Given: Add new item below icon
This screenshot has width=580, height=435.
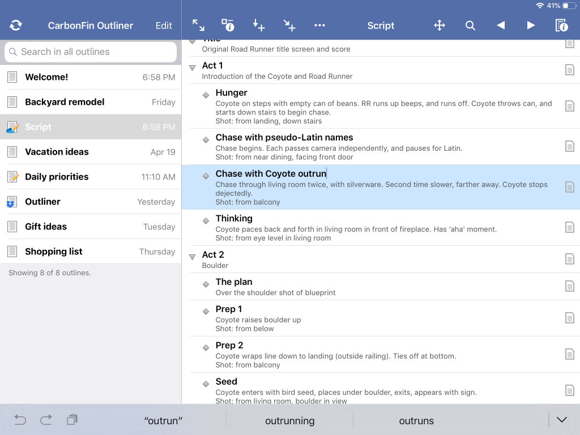Looking at the screenshot, I should tap(258, 25).
